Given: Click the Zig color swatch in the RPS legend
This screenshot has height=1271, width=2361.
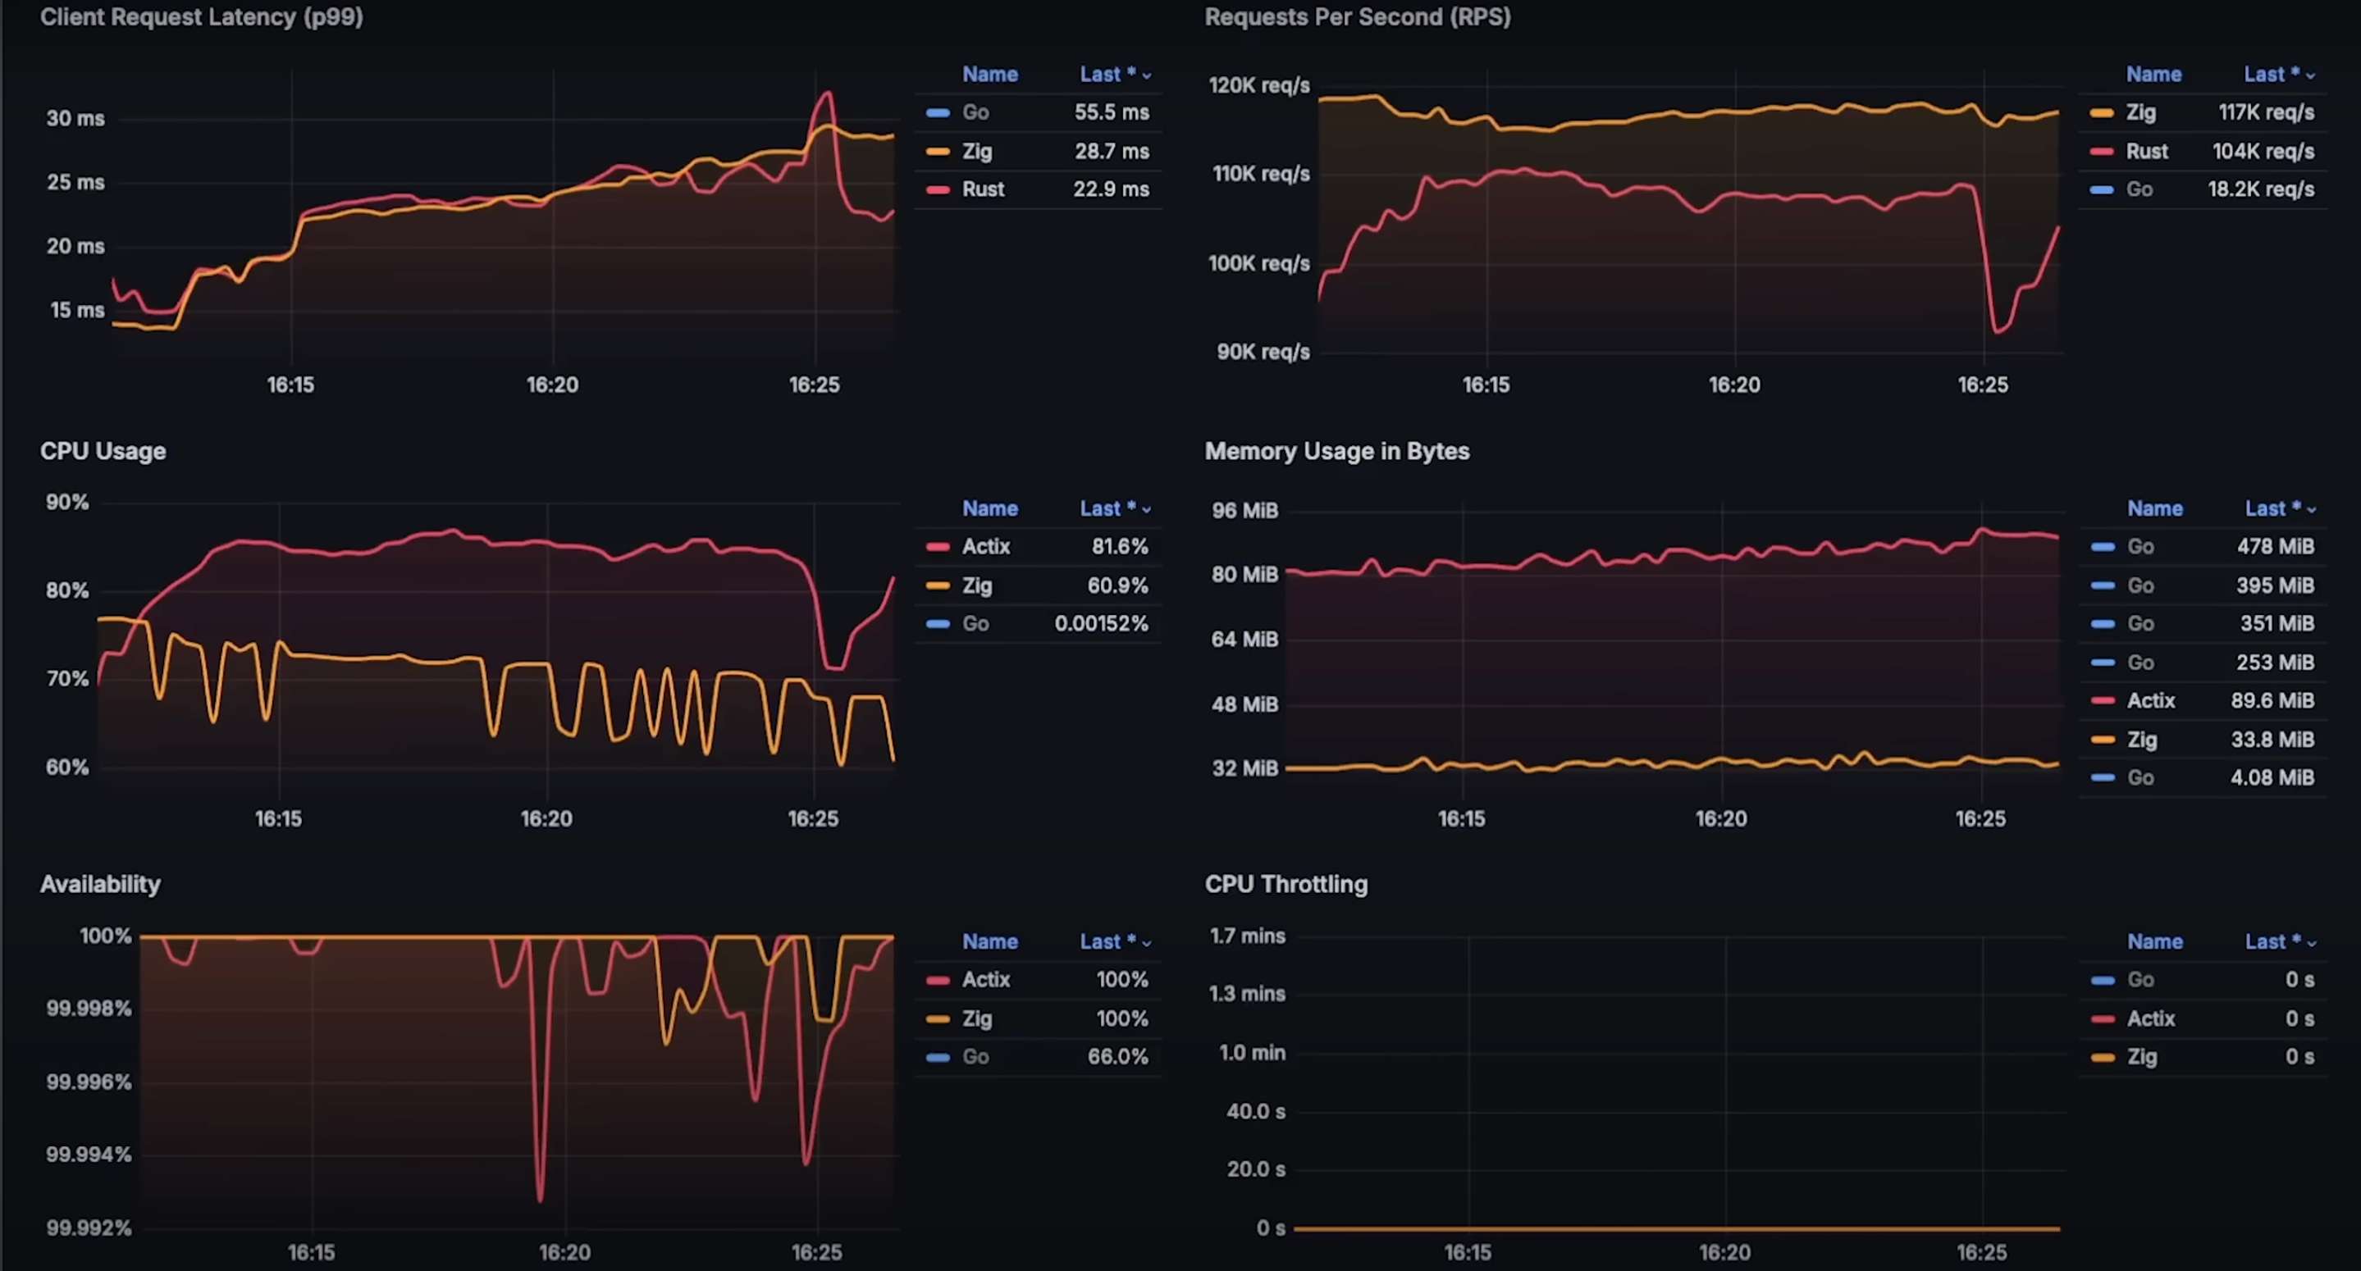Looking at the screenshot, I should click(x=2102, y=112).
